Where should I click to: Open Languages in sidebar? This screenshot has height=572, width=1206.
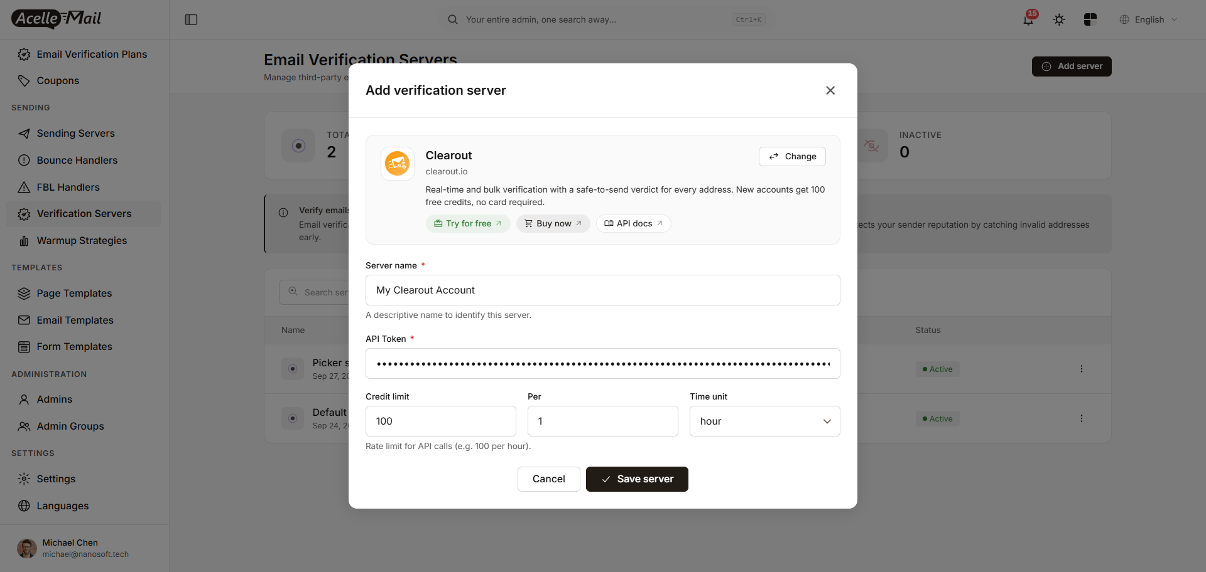coord(83,506)
